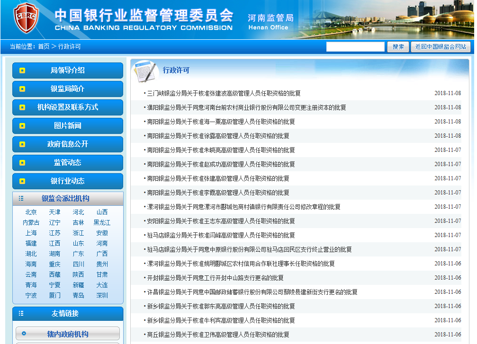Open 开封银监分局 工行中山路支行更名 notice

215,278
